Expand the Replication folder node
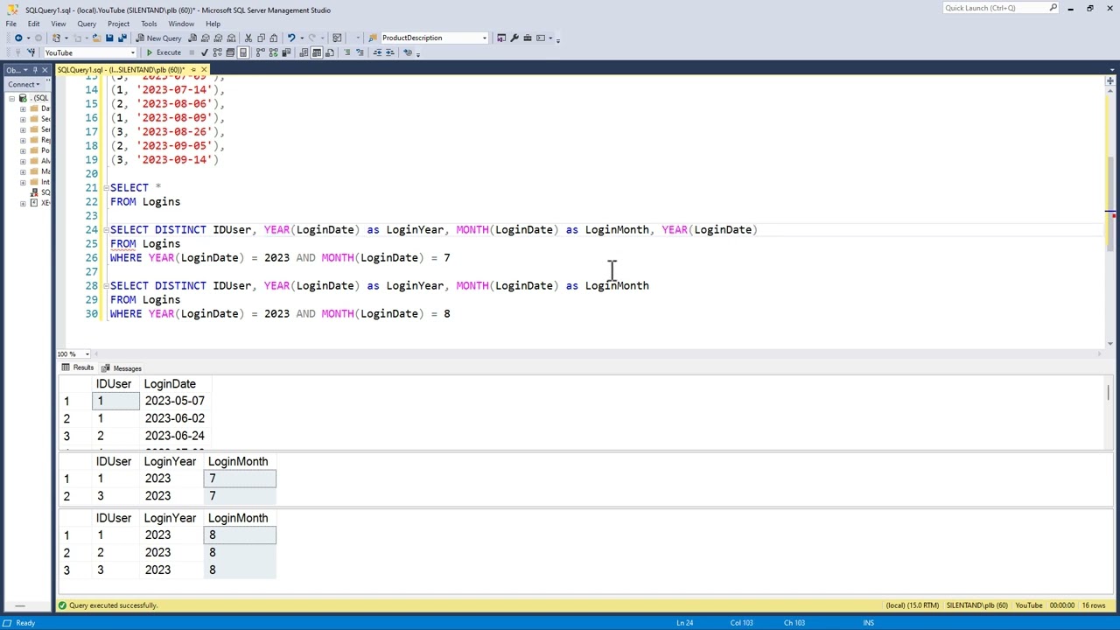The width and height of the screenshot is (1120, 630). [23, 140]
